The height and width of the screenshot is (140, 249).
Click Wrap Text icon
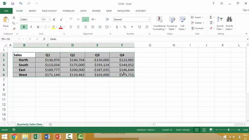click(107, 19)
